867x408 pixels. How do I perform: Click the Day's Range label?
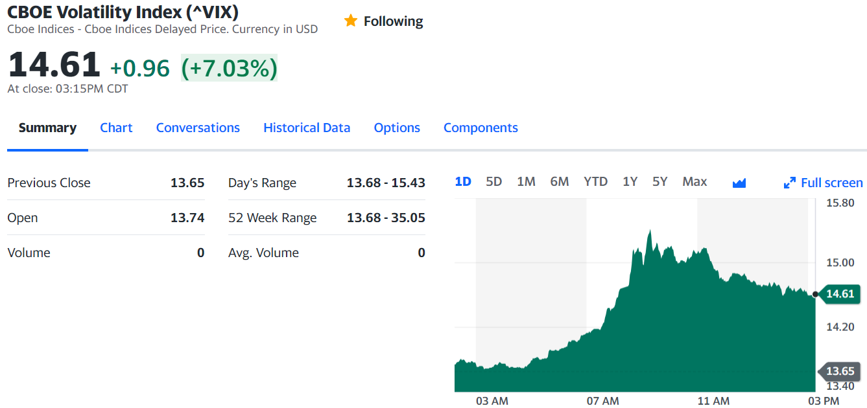click(262, 183)
